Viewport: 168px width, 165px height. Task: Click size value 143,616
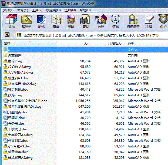click(84, 84)
